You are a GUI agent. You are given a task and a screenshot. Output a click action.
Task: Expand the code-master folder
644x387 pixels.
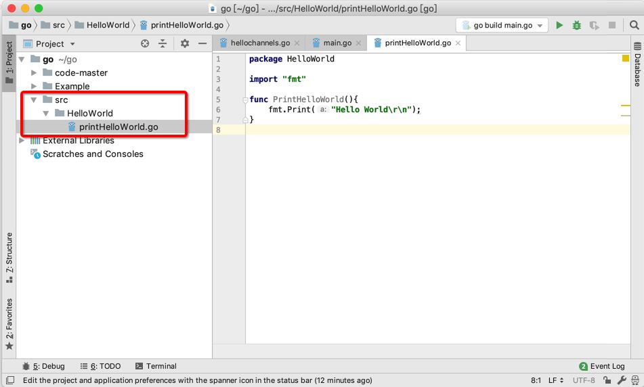[x=35, y=72]
